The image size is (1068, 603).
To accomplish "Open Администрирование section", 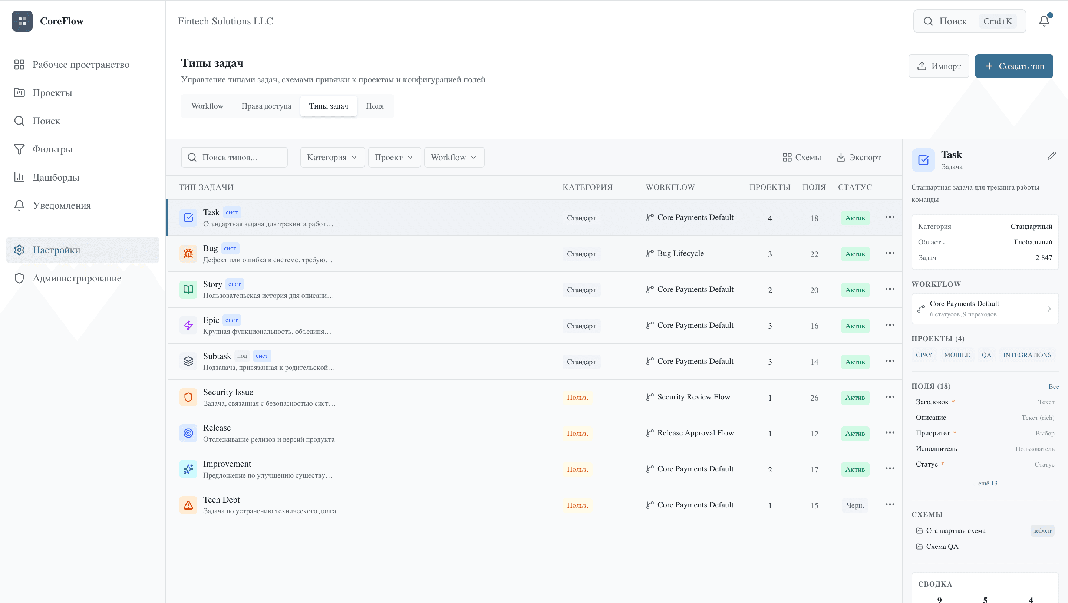I will click(77, 278).
